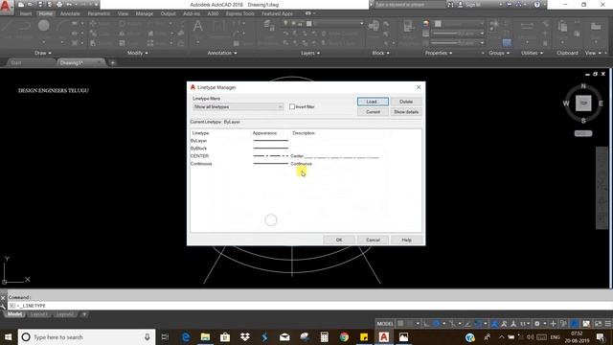Tick the Invert filter checkbox

tap(292, 106)
